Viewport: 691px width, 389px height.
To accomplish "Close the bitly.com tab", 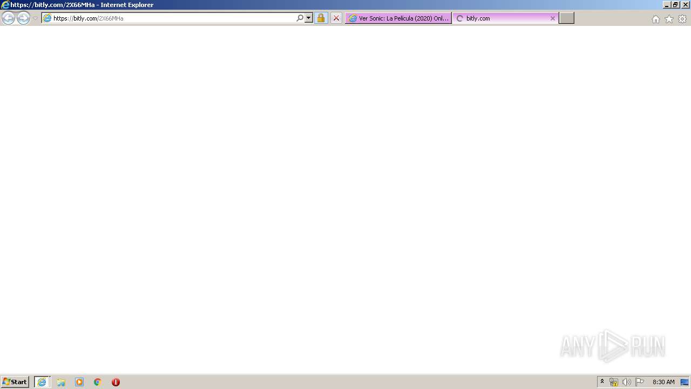I will coord(552,18).
